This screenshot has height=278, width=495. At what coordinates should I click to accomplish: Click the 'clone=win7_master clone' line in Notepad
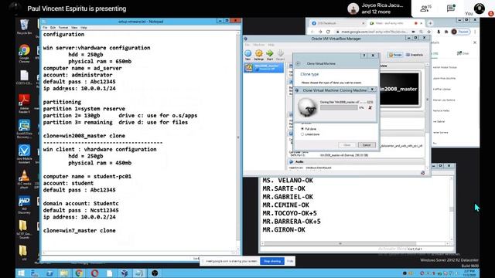pos(79,231)
